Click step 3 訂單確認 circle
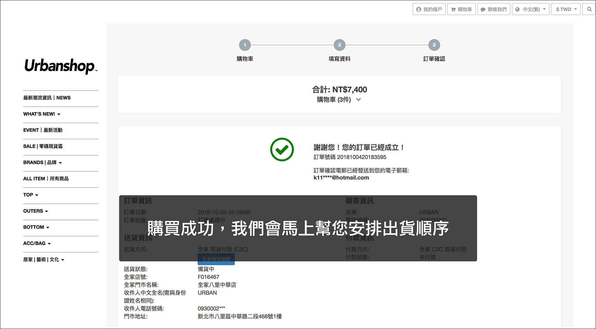This screenshot has width=596, height=329. click(x=434, y=45)
